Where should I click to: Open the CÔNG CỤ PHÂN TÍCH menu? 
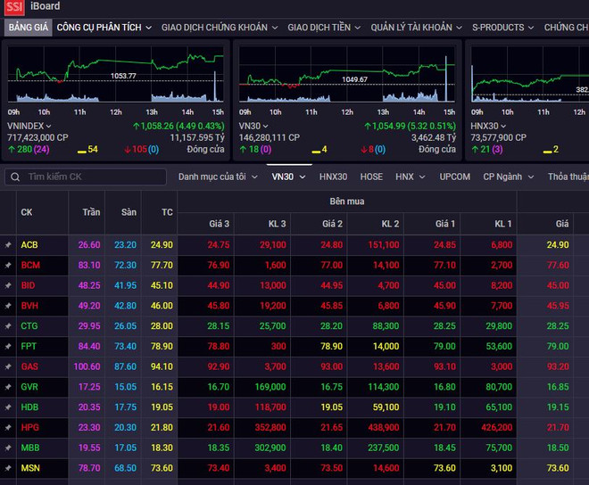pos(105,28)
